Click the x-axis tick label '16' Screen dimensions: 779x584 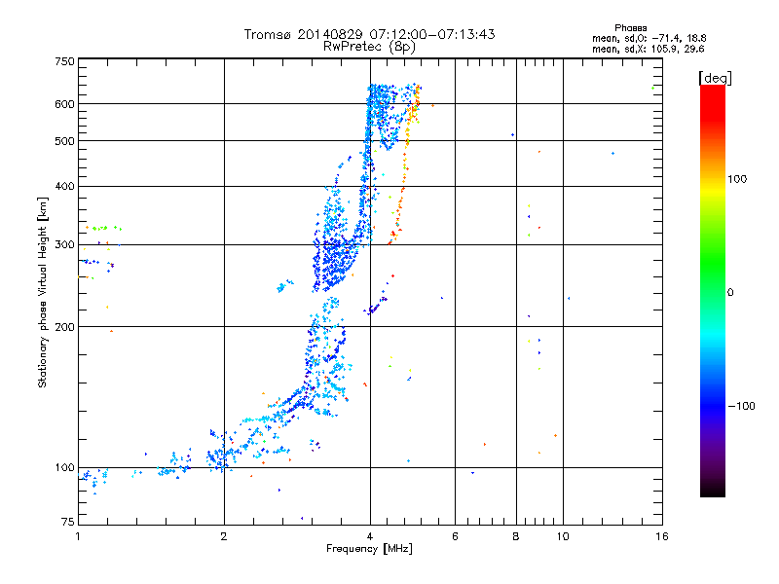662,536
